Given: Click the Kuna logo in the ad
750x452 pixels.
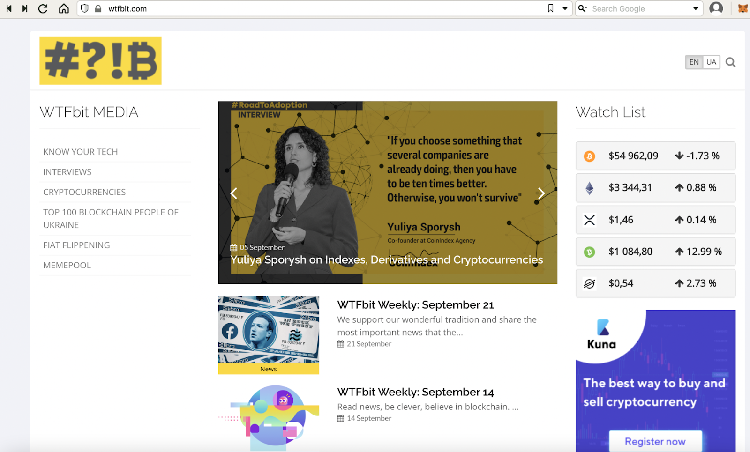Looking at the screenshot, I should (x=602, y=335).
